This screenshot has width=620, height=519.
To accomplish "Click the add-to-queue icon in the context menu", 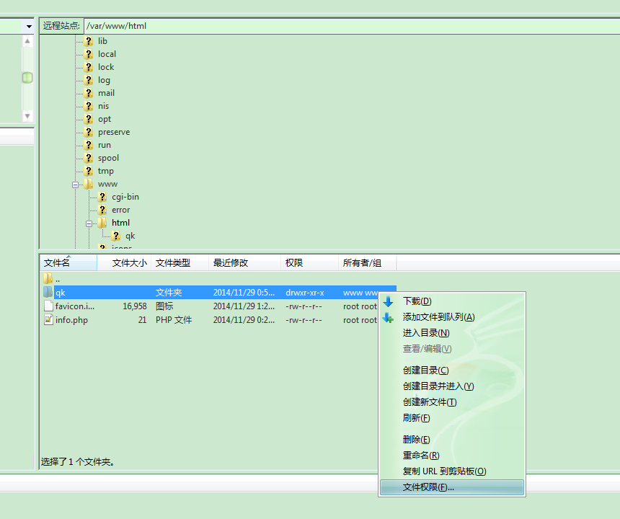I will [389, 318].
